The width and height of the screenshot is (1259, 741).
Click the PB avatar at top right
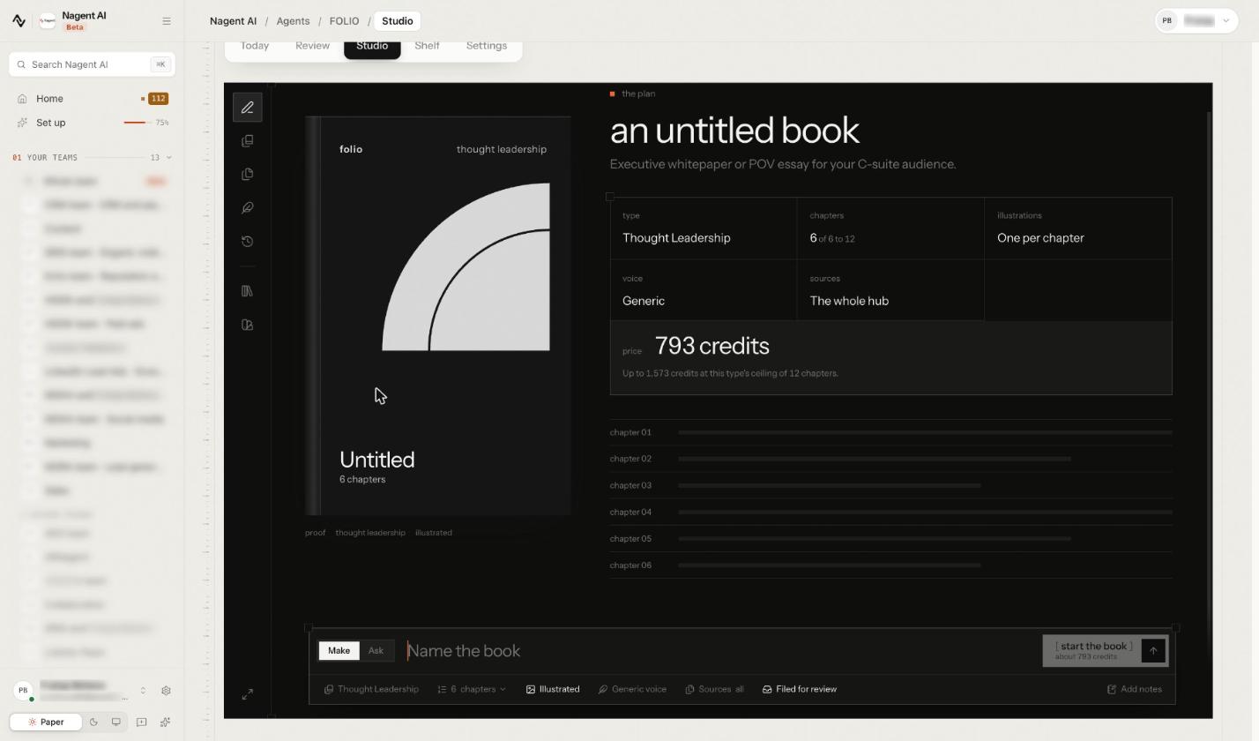point(1167,21)
